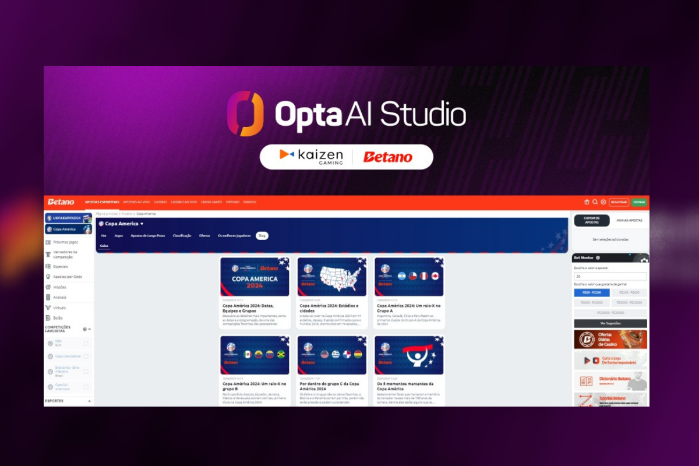Open the settings gear icon in header
This screenshot has height=466, width=699.
click(603, 202)
